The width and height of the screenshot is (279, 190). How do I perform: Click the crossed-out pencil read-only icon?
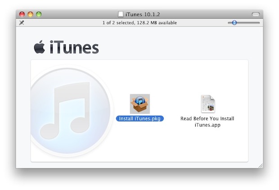[x=22, y=23]
